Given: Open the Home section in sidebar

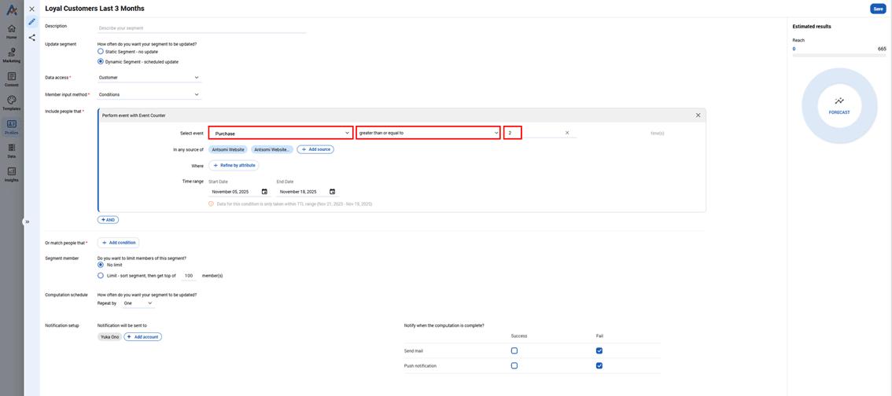Looking at the screenshot, I should tap(11, 31).
